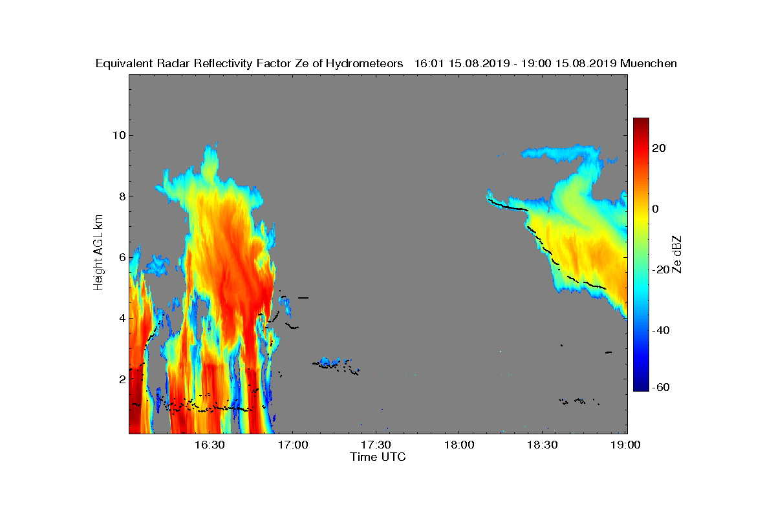Screen dimensions: 776x517
Task: Click the 18:30 time tick label
Action: (543, 445)
